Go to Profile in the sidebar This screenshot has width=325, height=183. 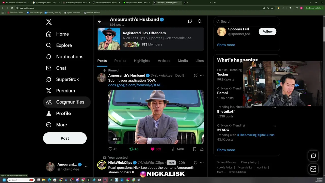pyautogui.click(x=58, y=113)
